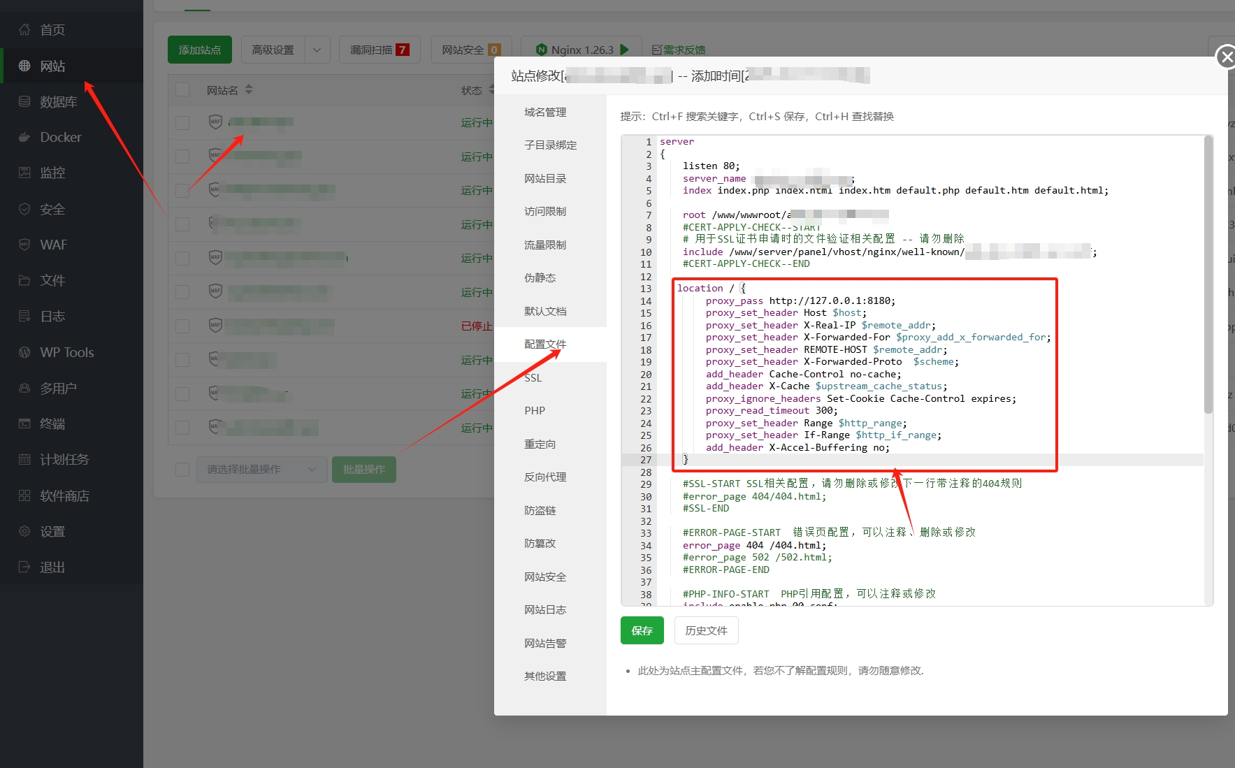The width and height of the screenshot is (1235, 768).
Task: Click the WAF shield of the first site row
Action: (x=215, y=122)
